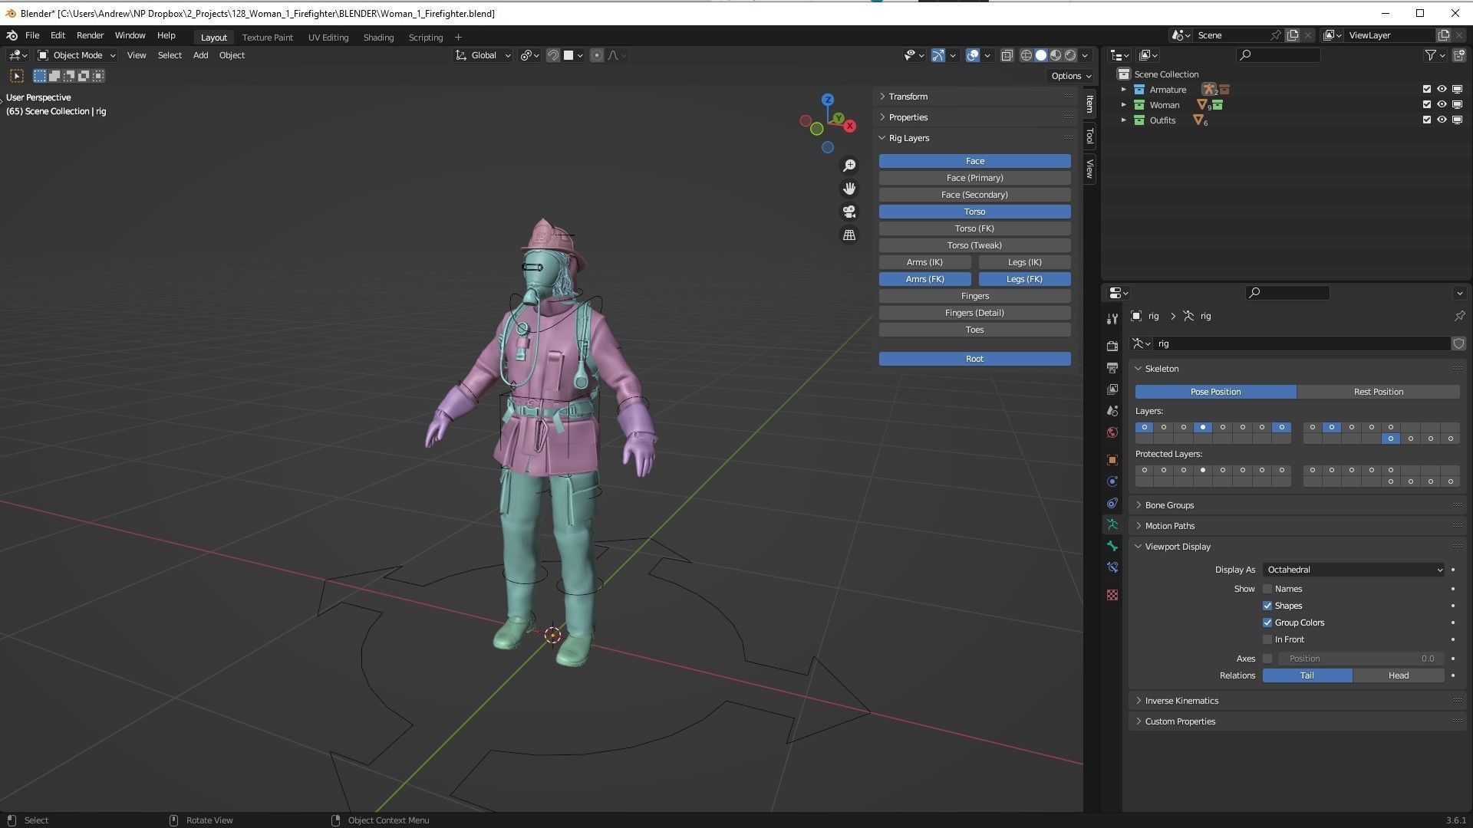The image size is (1473, 828).
Task: Open the Output properties tab
Action: click(x=1112, y=368)
